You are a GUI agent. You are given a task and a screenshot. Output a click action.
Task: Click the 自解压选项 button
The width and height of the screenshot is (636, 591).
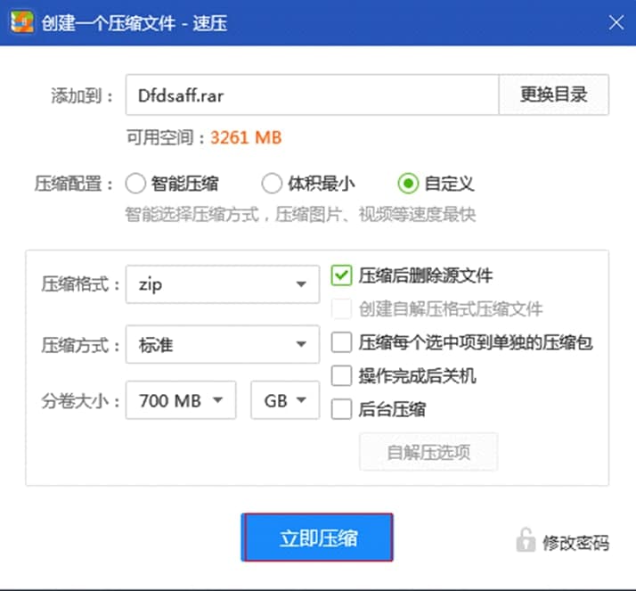(428, 452)
